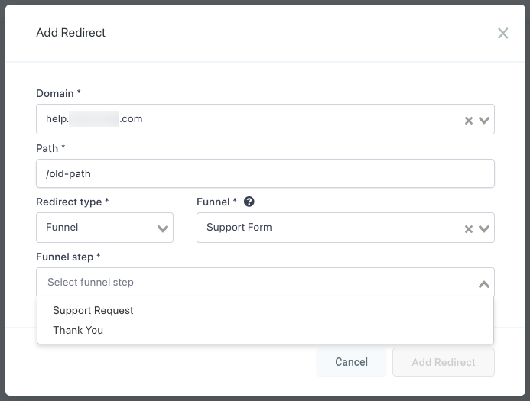The height and width of the screenshot is (401, 530).
Task: Click the help domain text in Domain field
Action: (94, 119)
